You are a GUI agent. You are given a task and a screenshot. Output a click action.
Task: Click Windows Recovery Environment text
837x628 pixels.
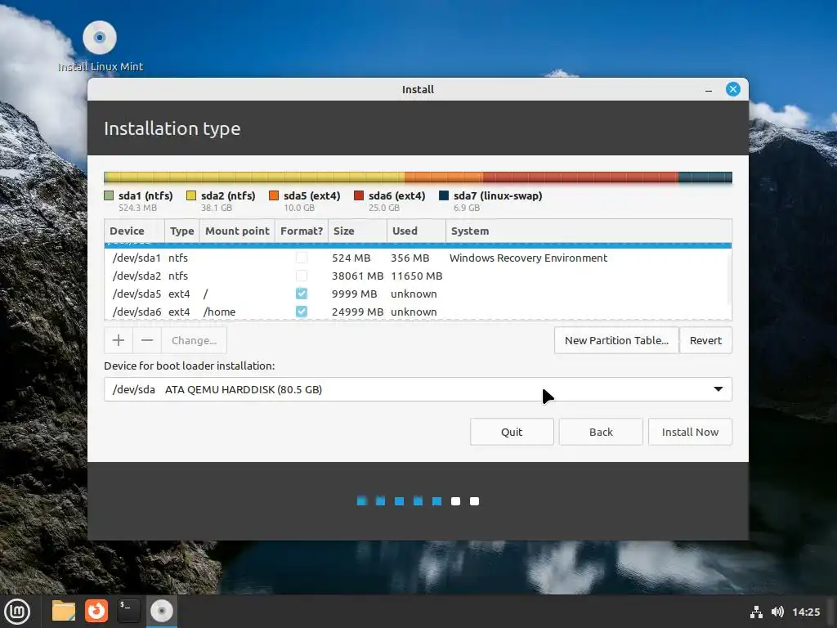click(528, 258)
